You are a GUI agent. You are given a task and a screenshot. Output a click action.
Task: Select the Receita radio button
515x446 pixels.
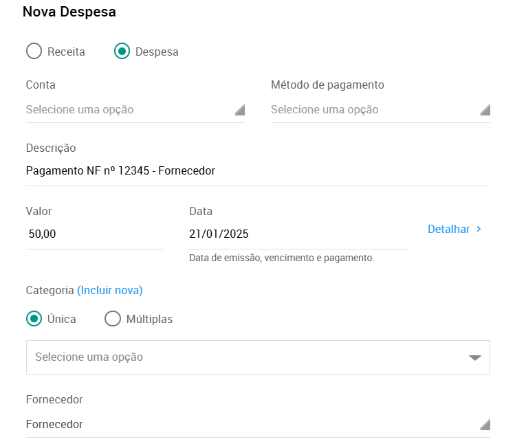click(34, 51)
